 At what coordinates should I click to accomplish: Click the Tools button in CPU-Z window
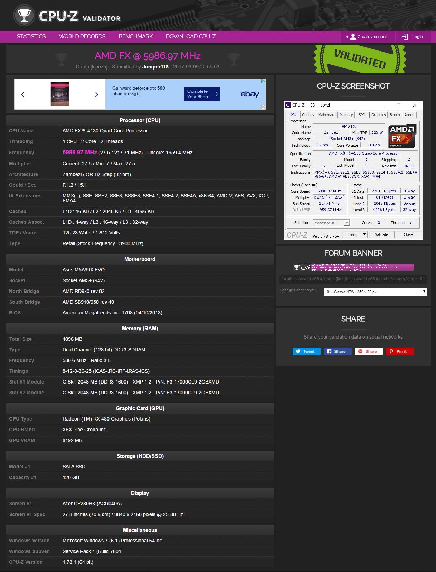pos(352,234)
